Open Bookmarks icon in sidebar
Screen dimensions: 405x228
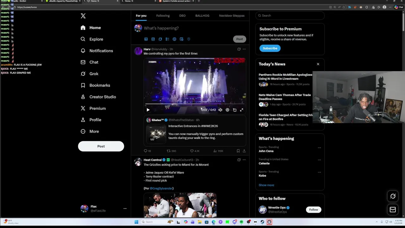pos(83,85)
